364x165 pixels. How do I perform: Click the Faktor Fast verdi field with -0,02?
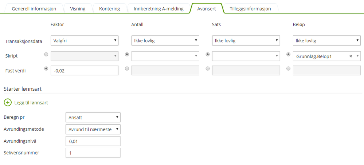pyautogui.click(x=85, y=71)
